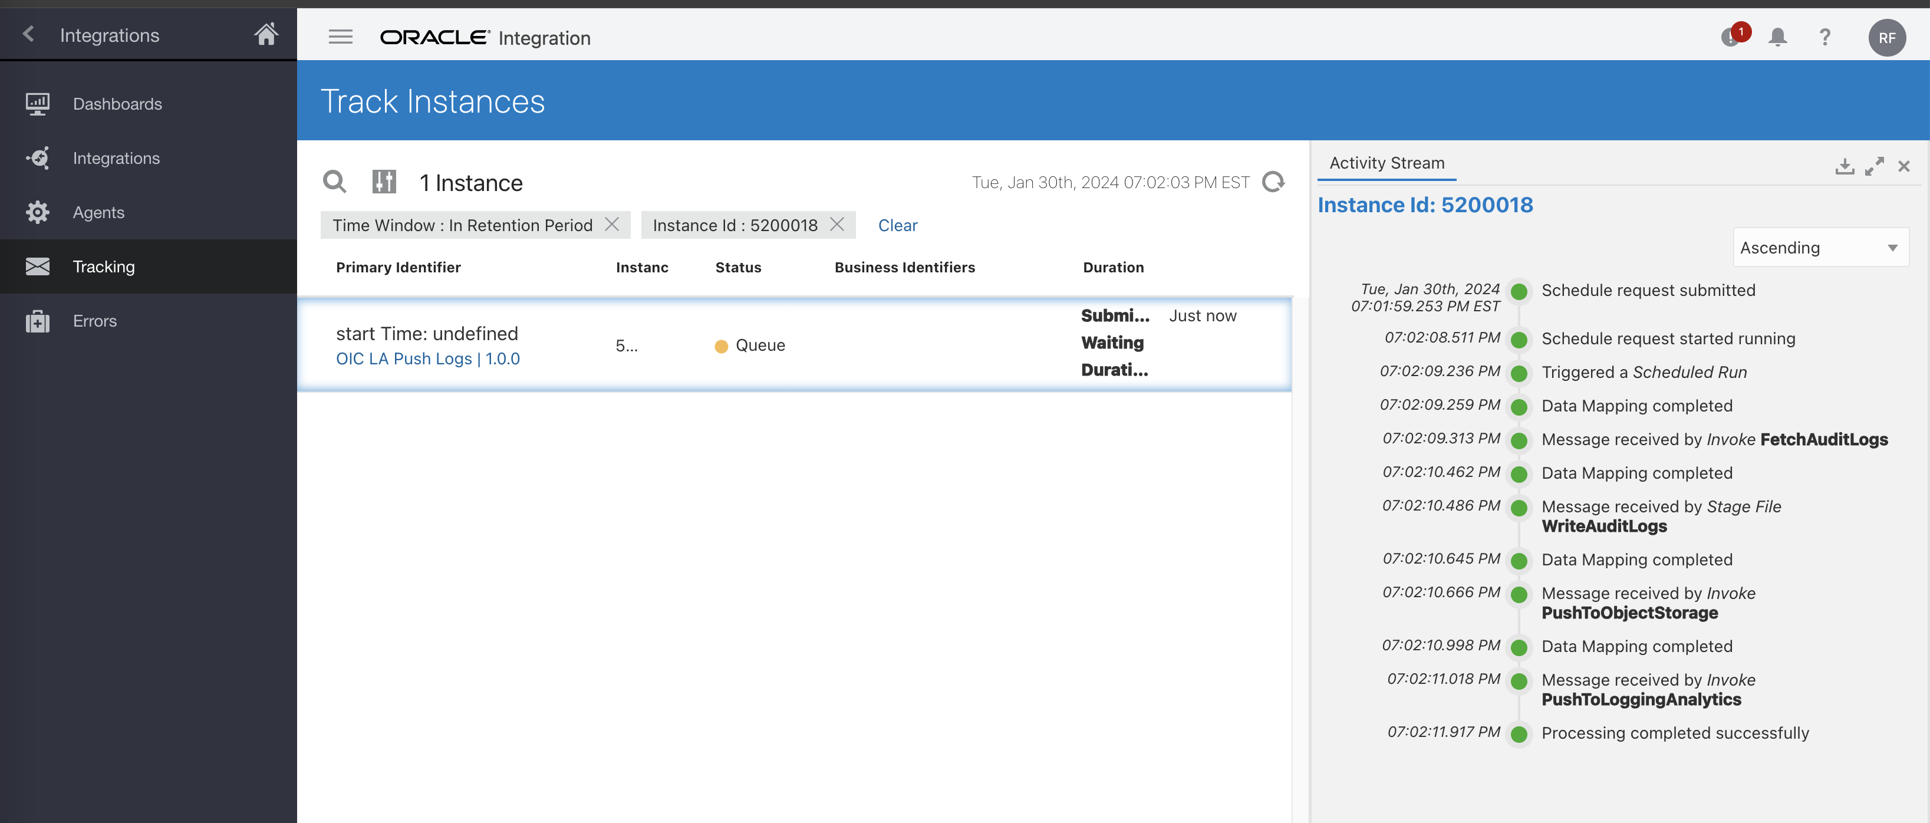The height and width of the screenshot is (823, 1930).
Task: Expand the Activity Stream to full screen
Action: (1875, 166)
